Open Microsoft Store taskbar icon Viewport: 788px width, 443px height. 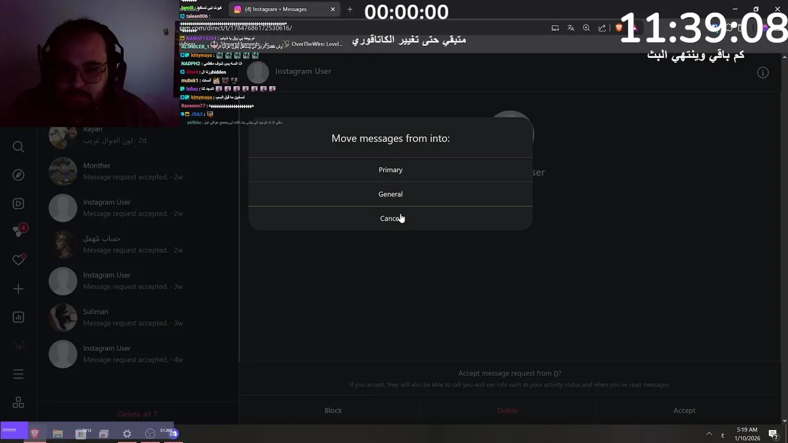click(81, 434)
